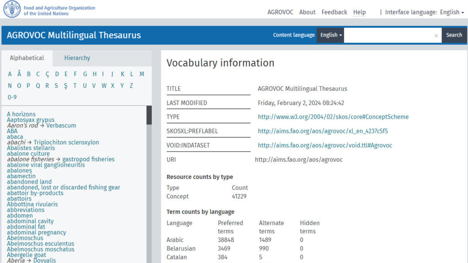Viewport: 468px width, 263px height.
Task: Select letter Å in the alphabet index
Action: 19,74
